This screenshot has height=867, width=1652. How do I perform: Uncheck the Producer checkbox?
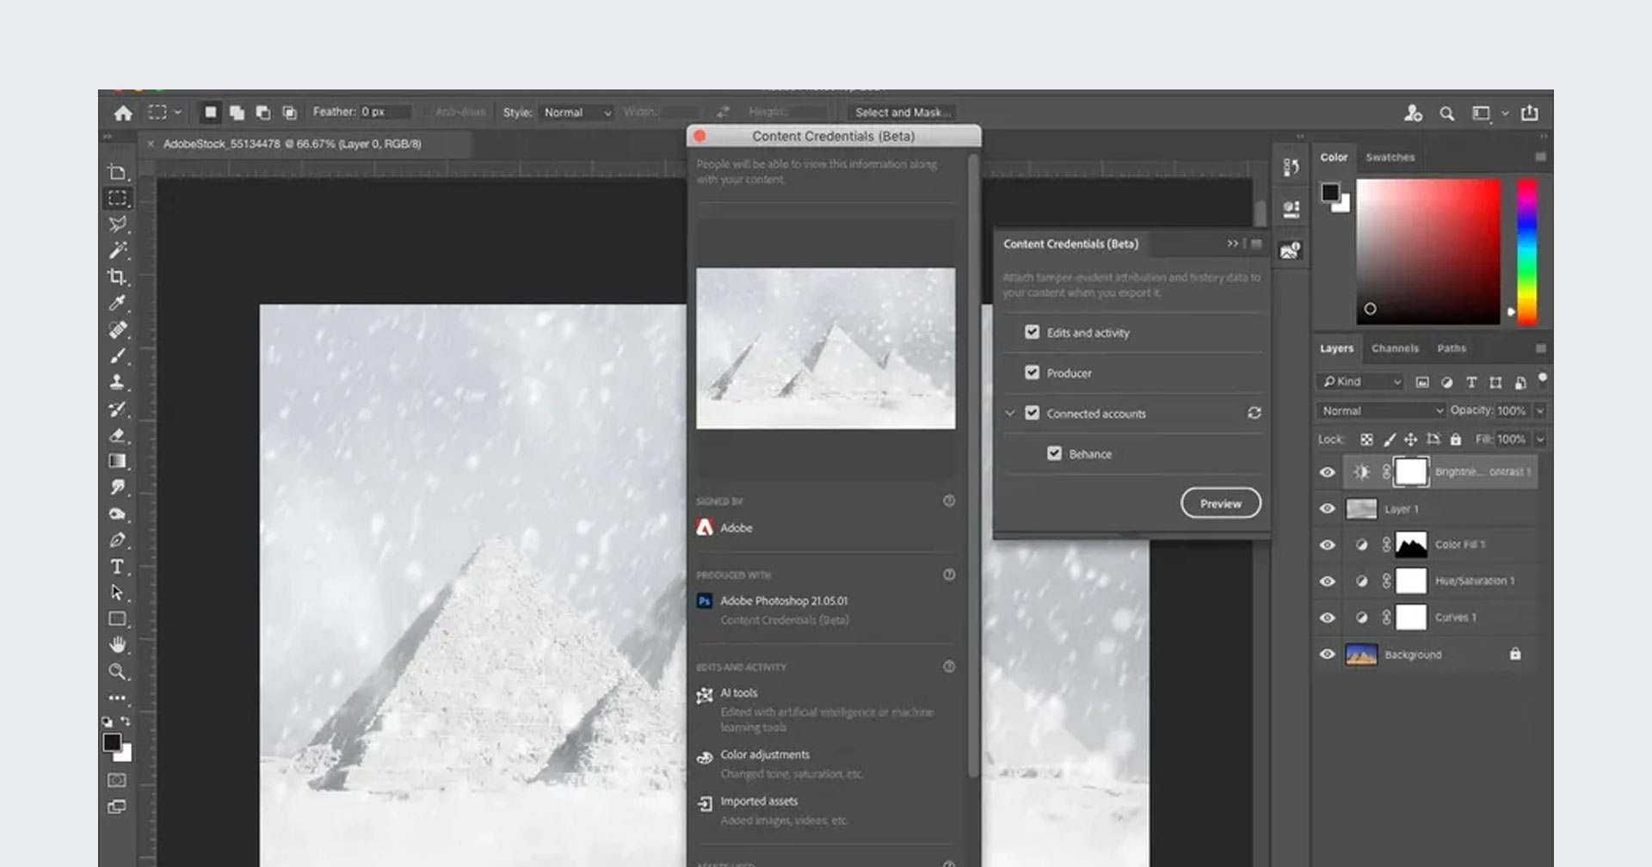point(1032,372)
